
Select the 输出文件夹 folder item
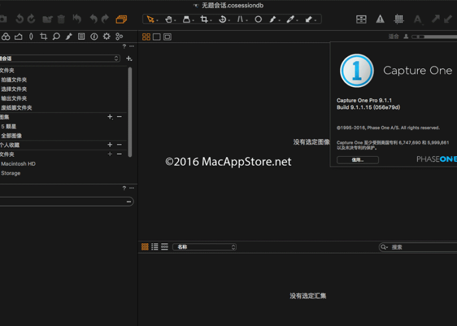coord(14,99)
